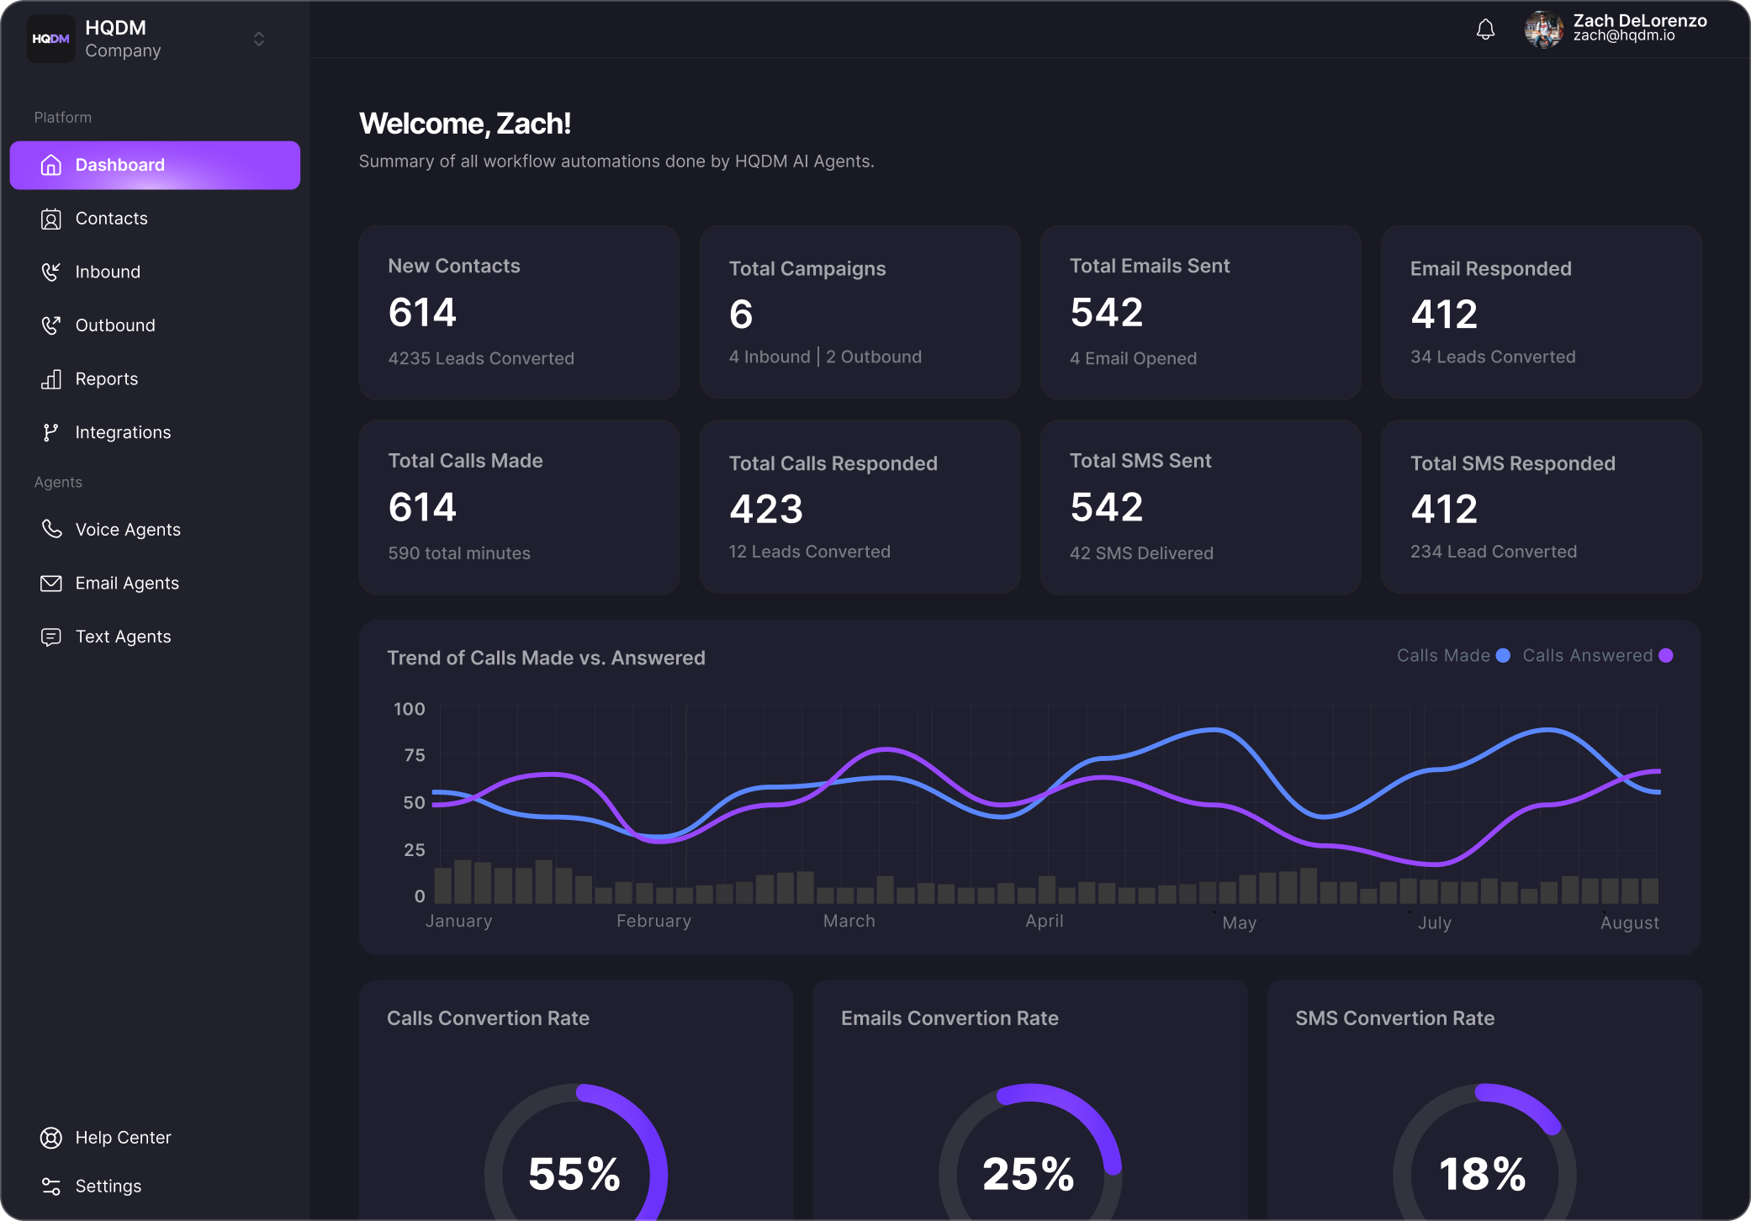Expand the HQDM Company switcher chevron

point(259,39)
